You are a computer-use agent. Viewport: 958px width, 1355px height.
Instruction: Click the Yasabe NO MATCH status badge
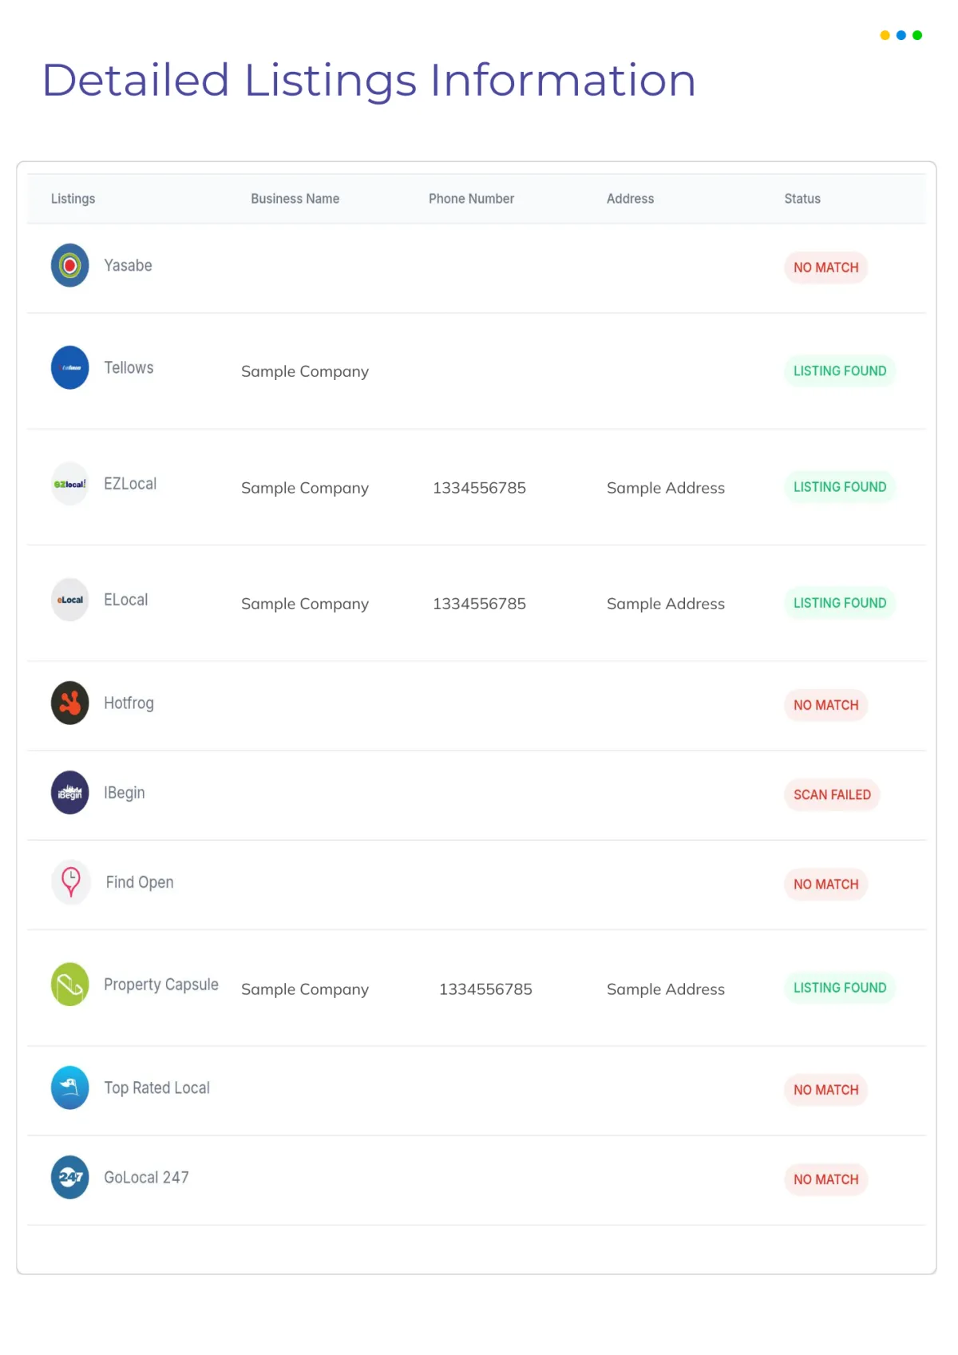(x=826, y=267)
